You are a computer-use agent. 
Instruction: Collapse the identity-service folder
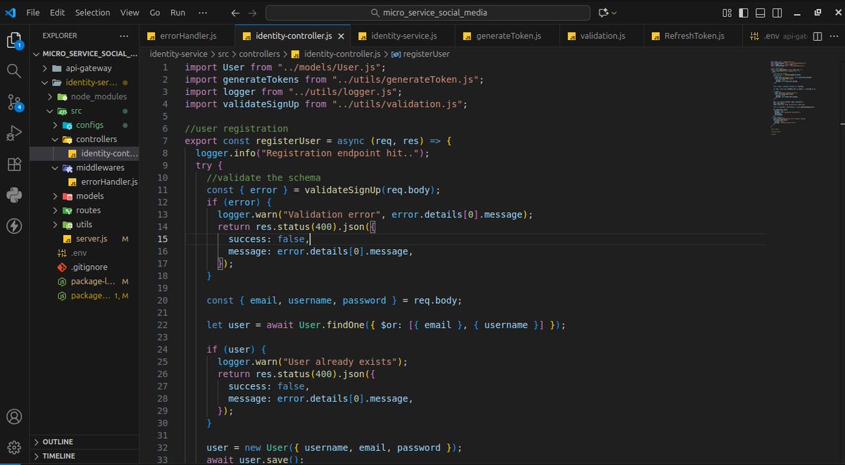[92, 82]
